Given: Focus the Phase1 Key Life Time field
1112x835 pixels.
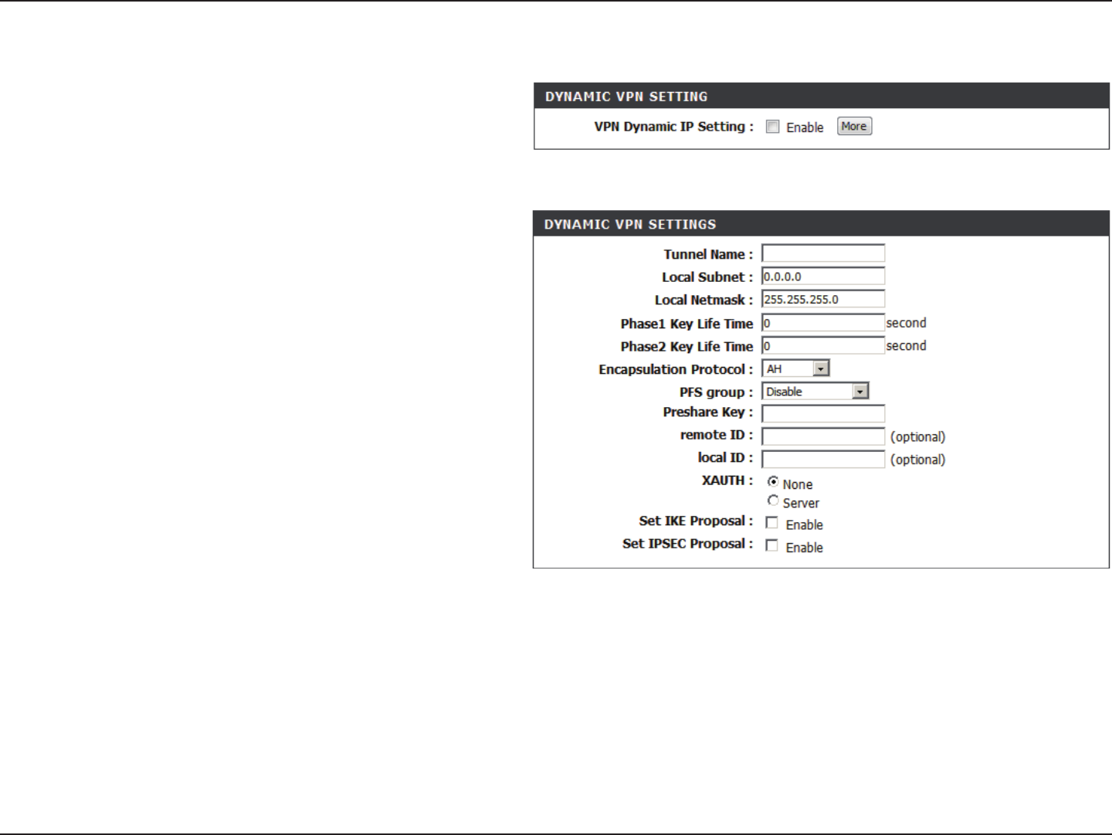Looking at the screenshot, I should point(823,323).
